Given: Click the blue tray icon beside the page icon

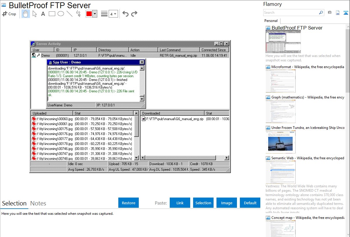Looking at the screenshot, I should click(x=346, y=13).
